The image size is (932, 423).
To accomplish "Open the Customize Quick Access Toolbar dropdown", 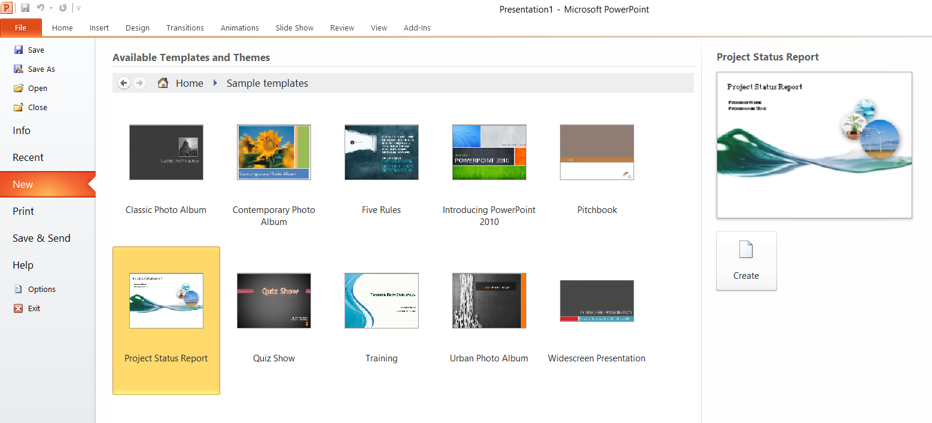I will (x=79, y=8).
